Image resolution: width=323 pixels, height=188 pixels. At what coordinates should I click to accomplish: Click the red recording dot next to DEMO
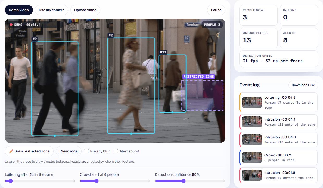11,25
